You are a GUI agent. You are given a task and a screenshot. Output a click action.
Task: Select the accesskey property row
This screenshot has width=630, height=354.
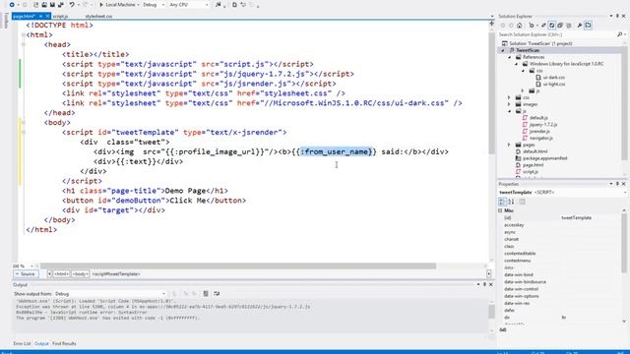560,225
